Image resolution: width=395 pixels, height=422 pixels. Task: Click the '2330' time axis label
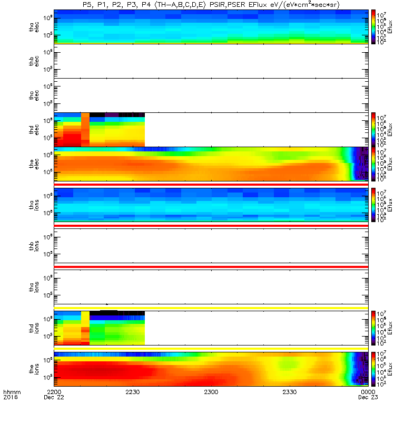click(x=290, y=392)
